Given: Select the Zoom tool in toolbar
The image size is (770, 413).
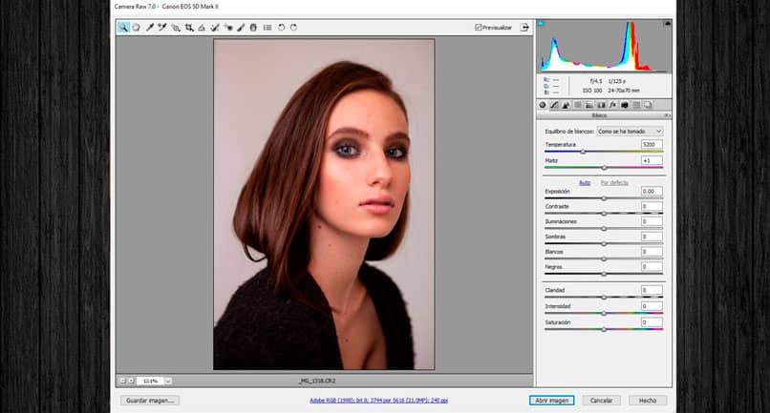Looking at the screenshot, I should coord(123,28).
